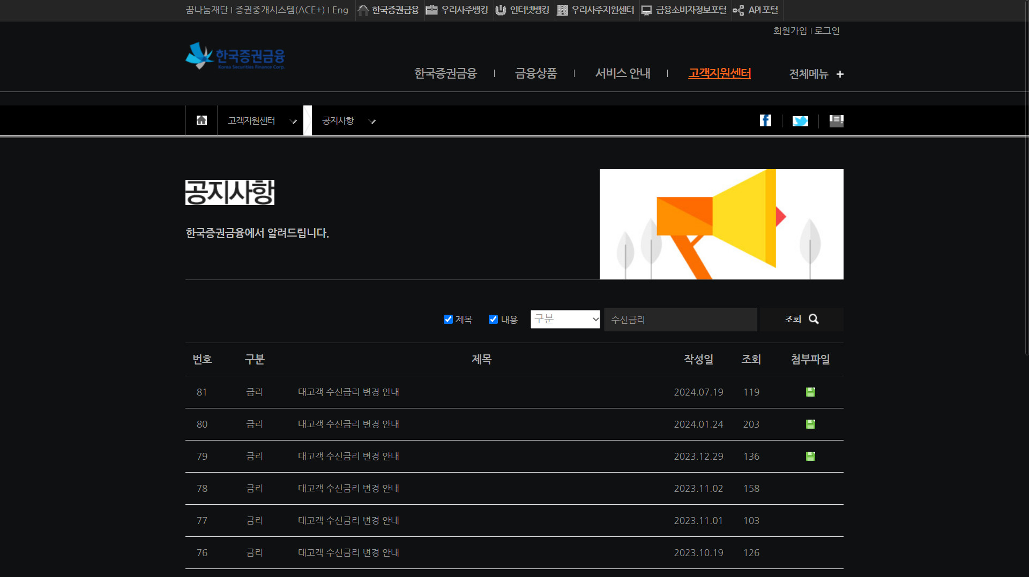
Task: Open notice 77 대고객 수신금리 변경 안내
Action: pos(348,521)
